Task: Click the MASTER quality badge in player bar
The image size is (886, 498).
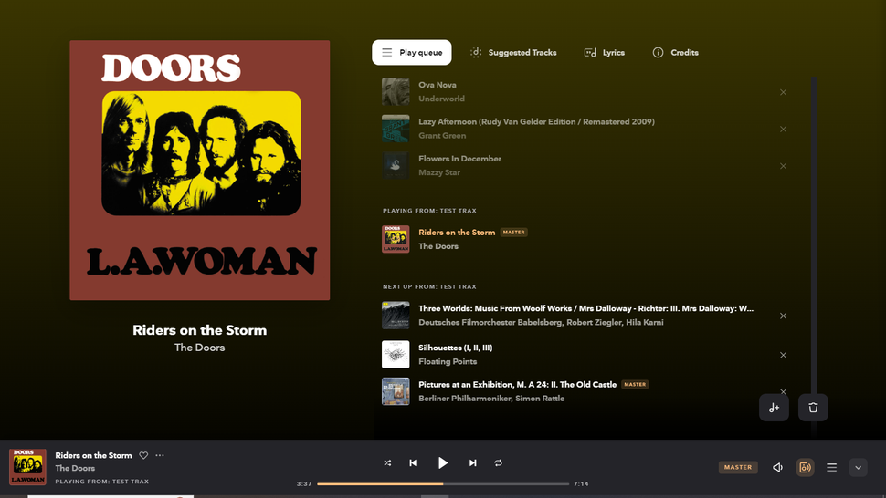Action: (738, 467)
